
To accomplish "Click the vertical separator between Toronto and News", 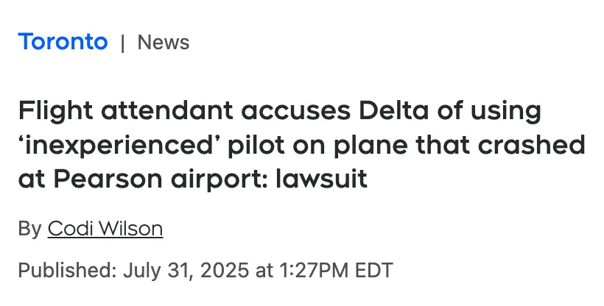I will pos(122,43).
